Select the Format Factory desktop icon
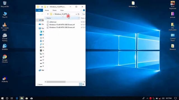The image size is (179, 100). coord(5,37)
